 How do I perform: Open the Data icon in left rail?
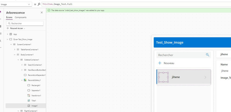coord(1,27)
